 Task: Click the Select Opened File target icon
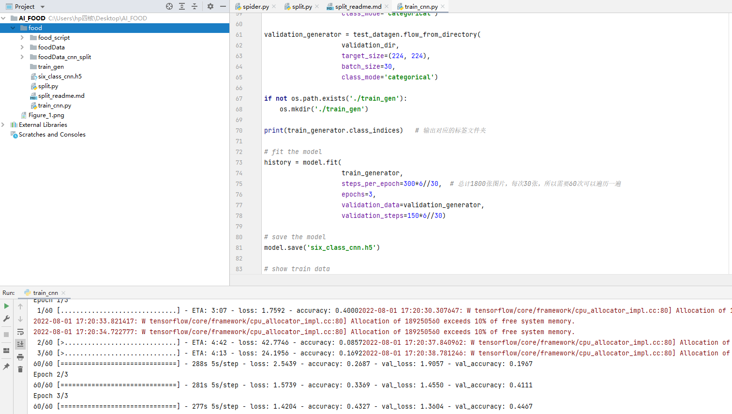[x=169, y=6]
